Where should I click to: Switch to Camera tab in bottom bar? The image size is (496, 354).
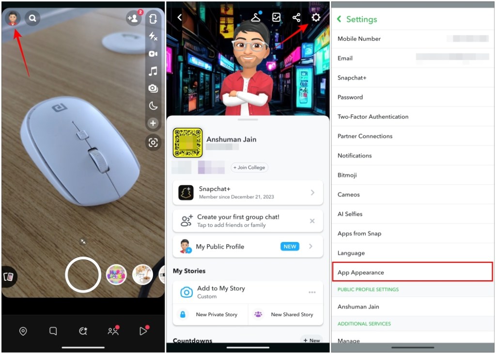pyautogui.click(x=83, y=331)
